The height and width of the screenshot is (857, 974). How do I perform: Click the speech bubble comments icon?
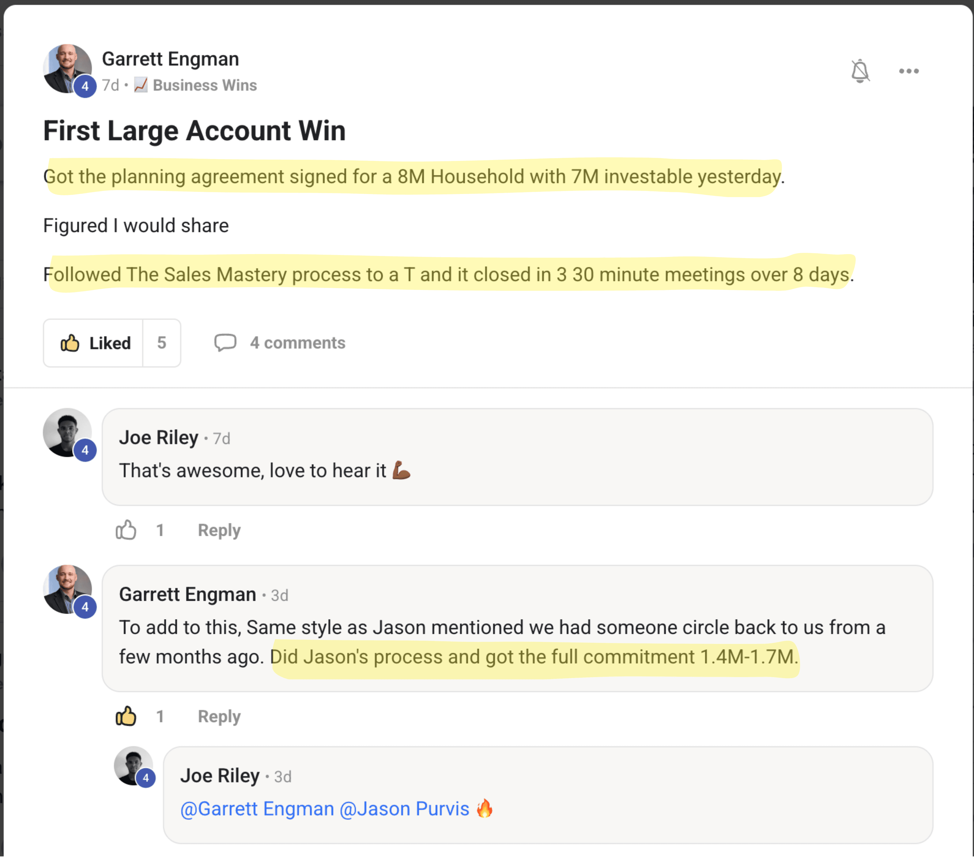pyautogui.click(x=225, y=342)
